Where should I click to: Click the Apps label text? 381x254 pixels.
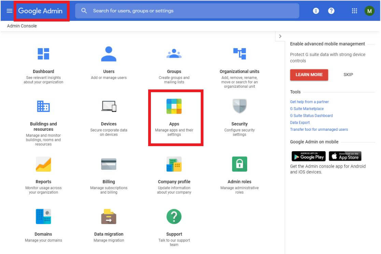coord(174,124)
